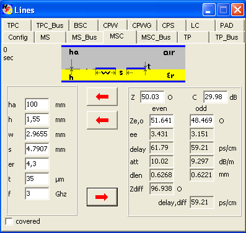
Task: Click the even delay value 61.79
Action: [x=162, y=147]
